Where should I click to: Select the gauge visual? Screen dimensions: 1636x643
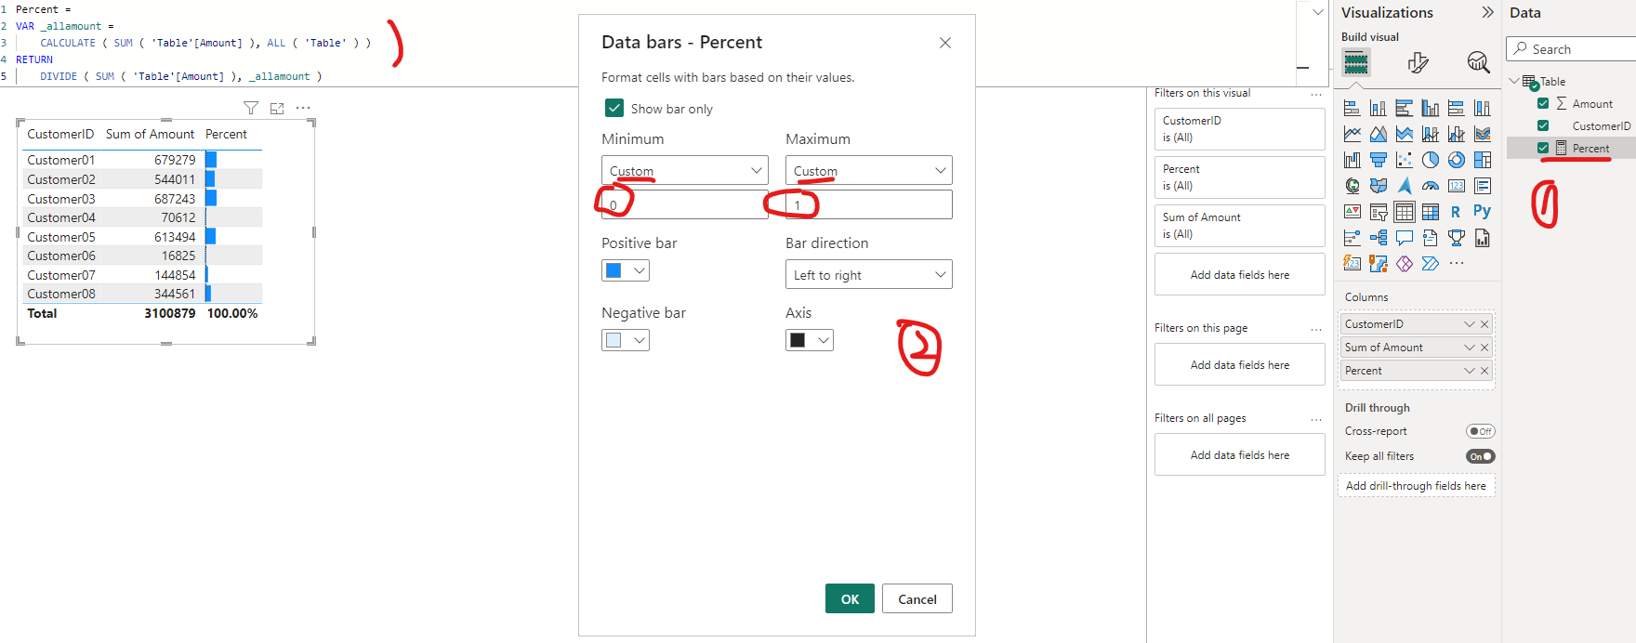(x=1431, y=186)
